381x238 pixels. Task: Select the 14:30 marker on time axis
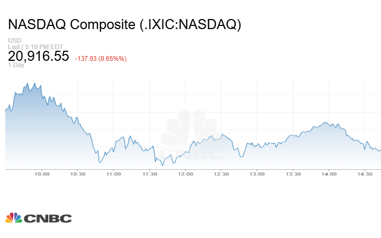365,173
